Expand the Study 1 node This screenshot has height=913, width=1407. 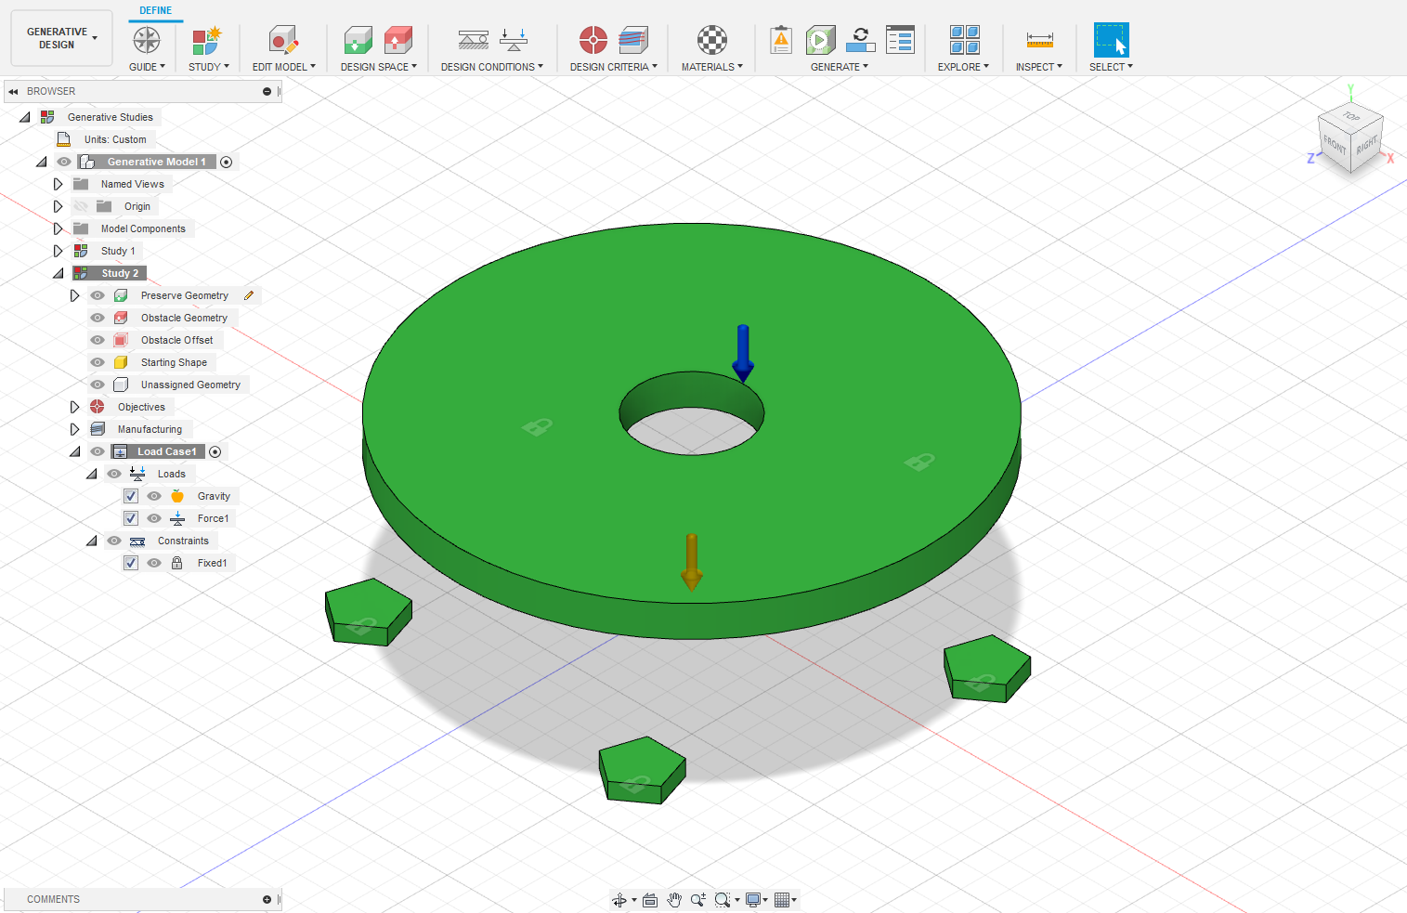click(x=58, y=251)
